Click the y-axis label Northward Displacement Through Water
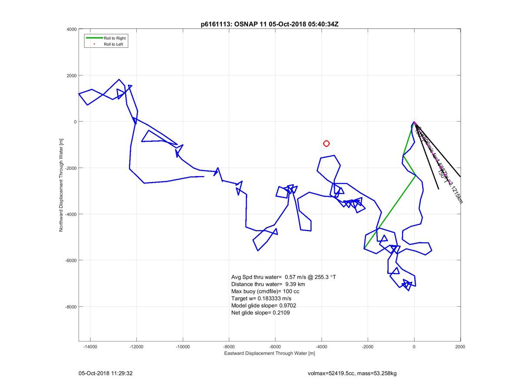 pos(62,184)
